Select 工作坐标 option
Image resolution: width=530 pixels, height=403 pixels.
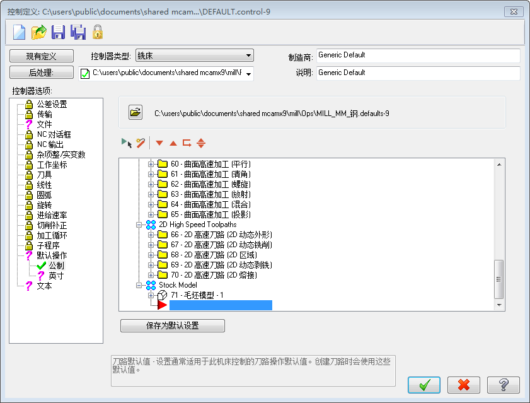[52, 165]
